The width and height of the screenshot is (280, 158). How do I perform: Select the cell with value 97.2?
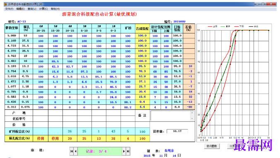[84, 72]
